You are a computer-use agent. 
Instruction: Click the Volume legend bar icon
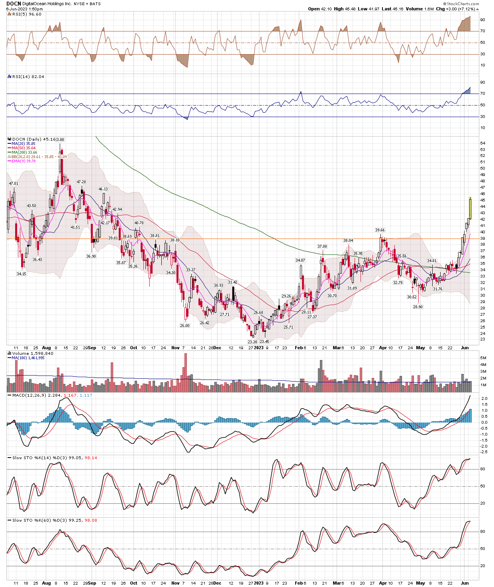pos(10,353)
